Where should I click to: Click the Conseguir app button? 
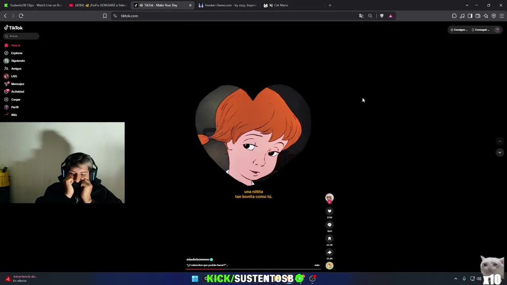(480, 30)
